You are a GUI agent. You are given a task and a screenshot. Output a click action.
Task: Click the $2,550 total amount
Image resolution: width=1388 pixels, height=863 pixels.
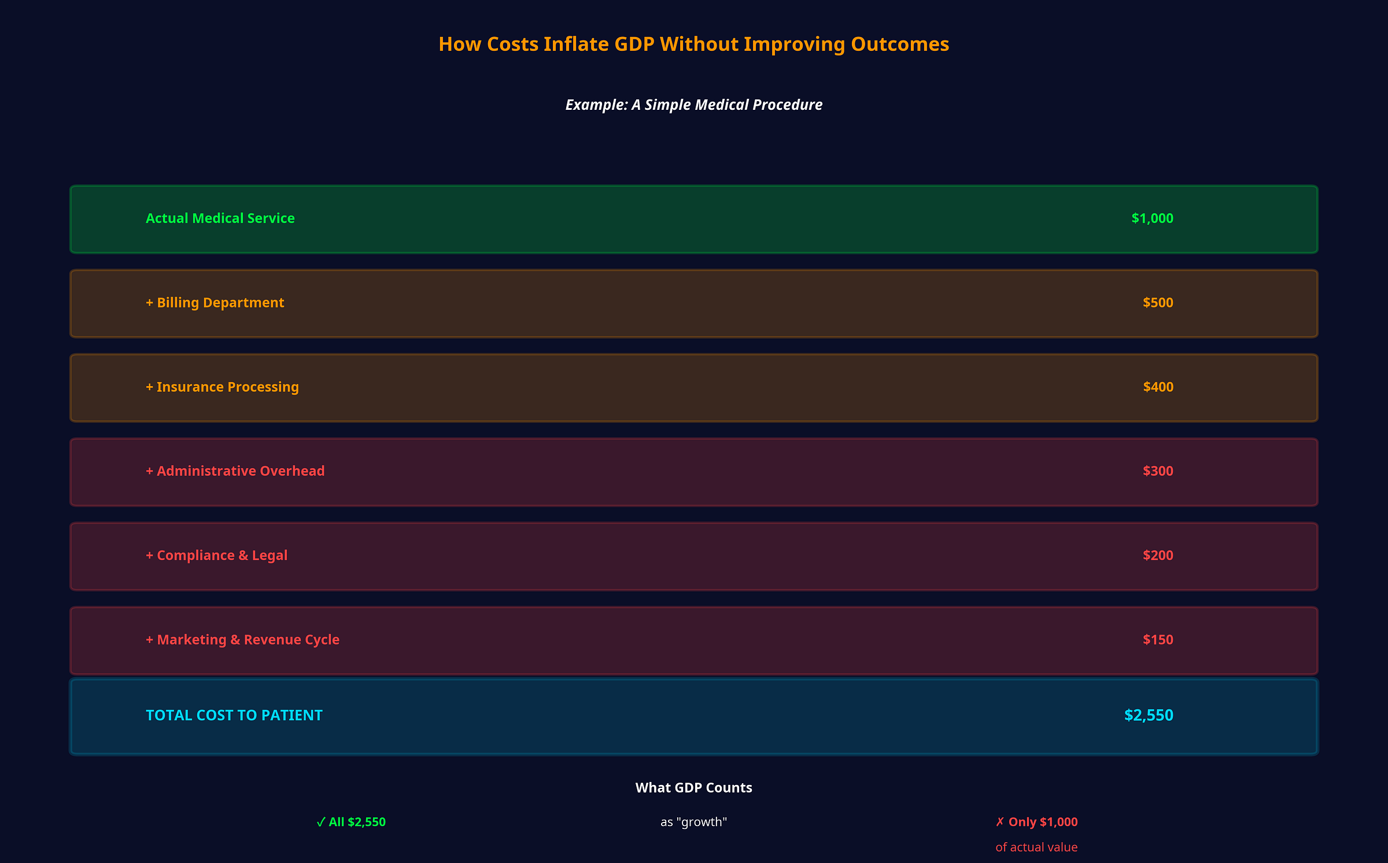pos(1150,716)
